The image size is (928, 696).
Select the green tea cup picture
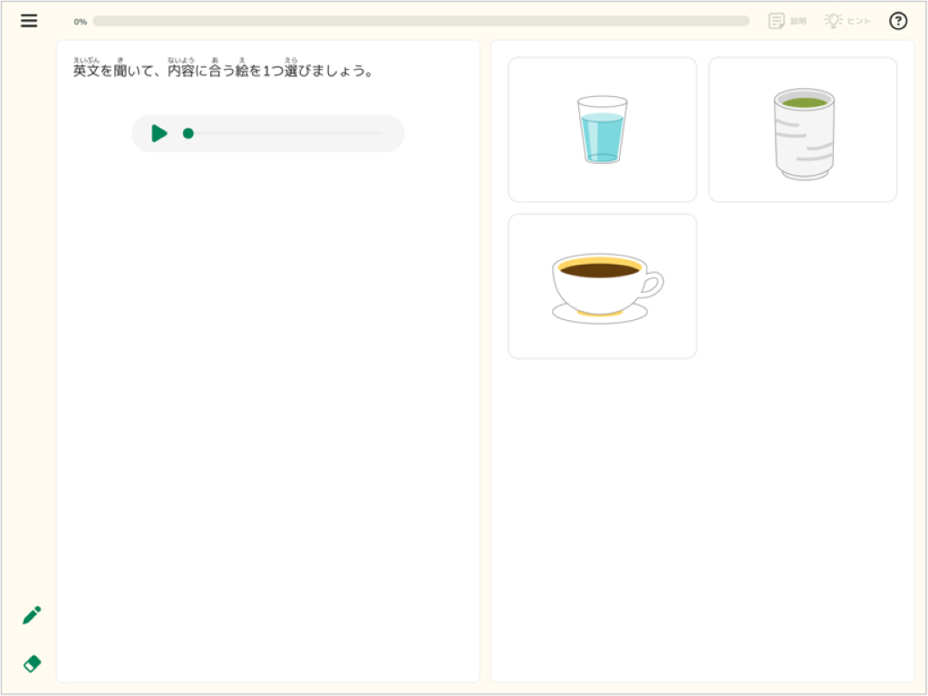(803, 130)
